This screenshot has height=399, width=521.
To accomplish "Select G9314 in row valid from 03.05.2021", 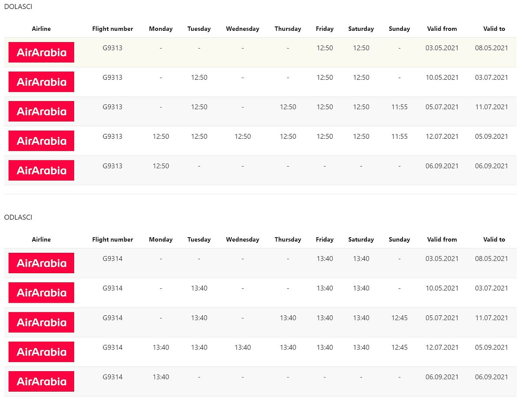I will coord(112,258).
